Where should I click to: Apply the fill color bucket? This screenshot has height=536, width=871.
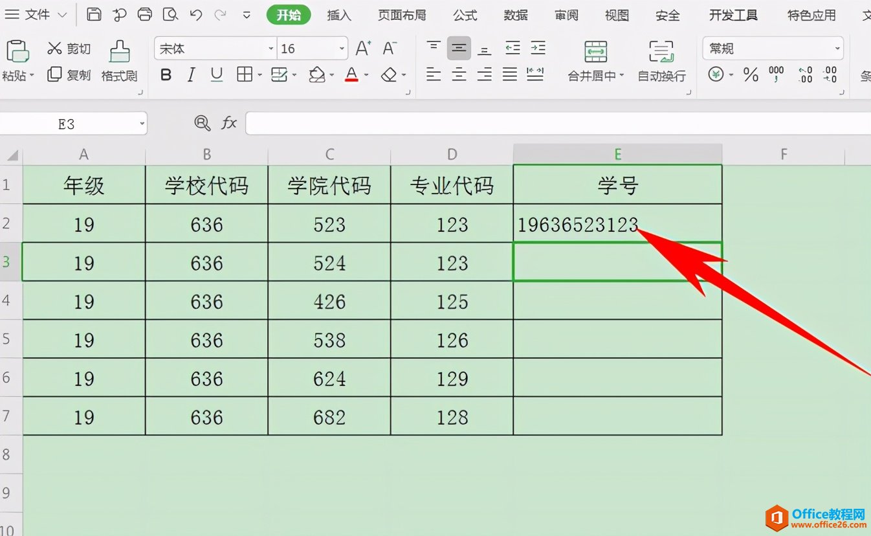pos(316,75)
